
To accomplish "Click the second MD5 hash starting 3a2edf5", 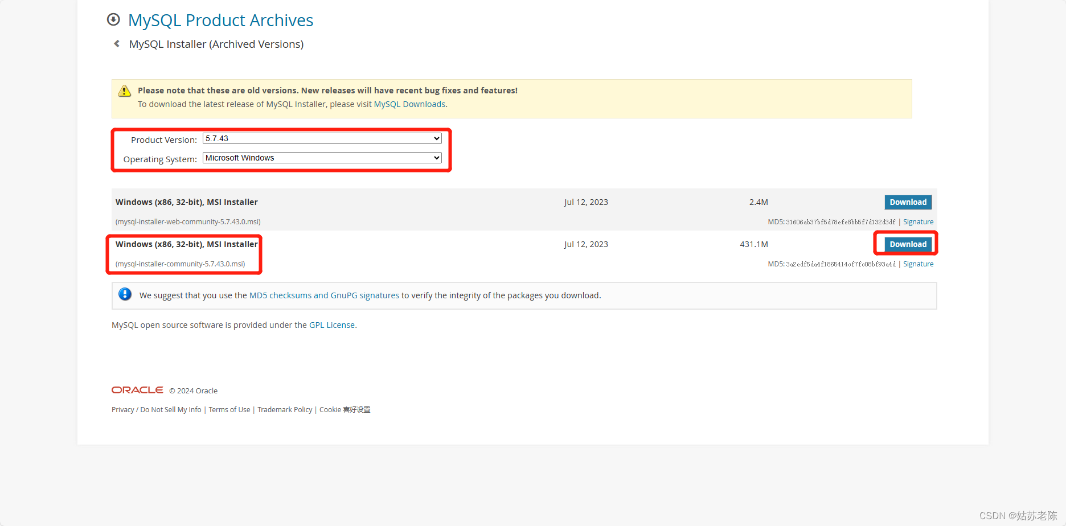I will click(x=840, y=264).
